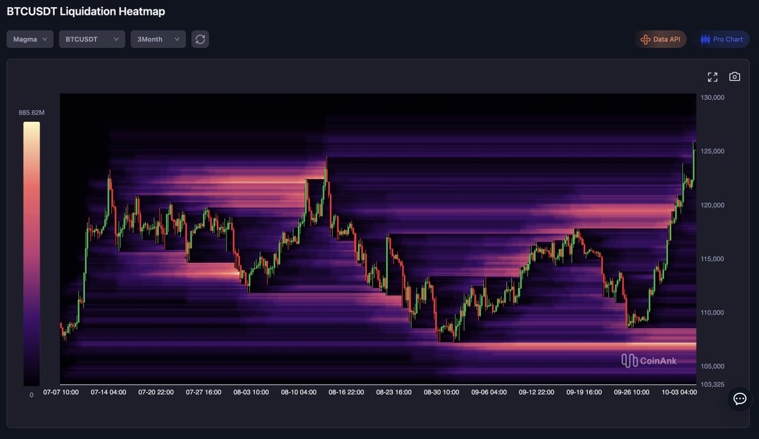Click the Pro Chart candlestick icon
This screenshot has width=759, height=439.
[704, 39]
